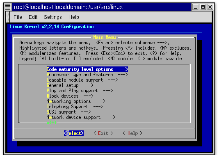The width and height of the screenshot is (219, 155).
Task: Click the 'Arrow keys navigate the menu' text
Action: coord(55,43)
